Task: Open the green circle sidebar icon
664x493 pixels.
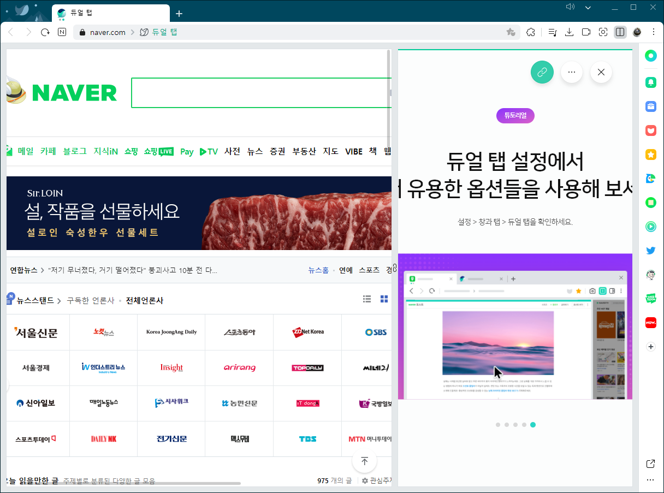Action: click(650, 56)
